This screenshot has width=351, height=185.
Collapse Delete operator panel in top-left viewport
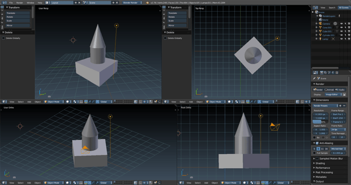[x=3, y=32]
